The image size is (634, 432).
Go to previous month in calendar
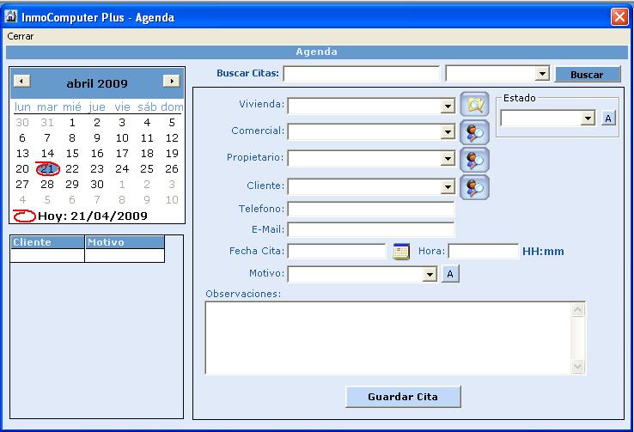point(21,81)
